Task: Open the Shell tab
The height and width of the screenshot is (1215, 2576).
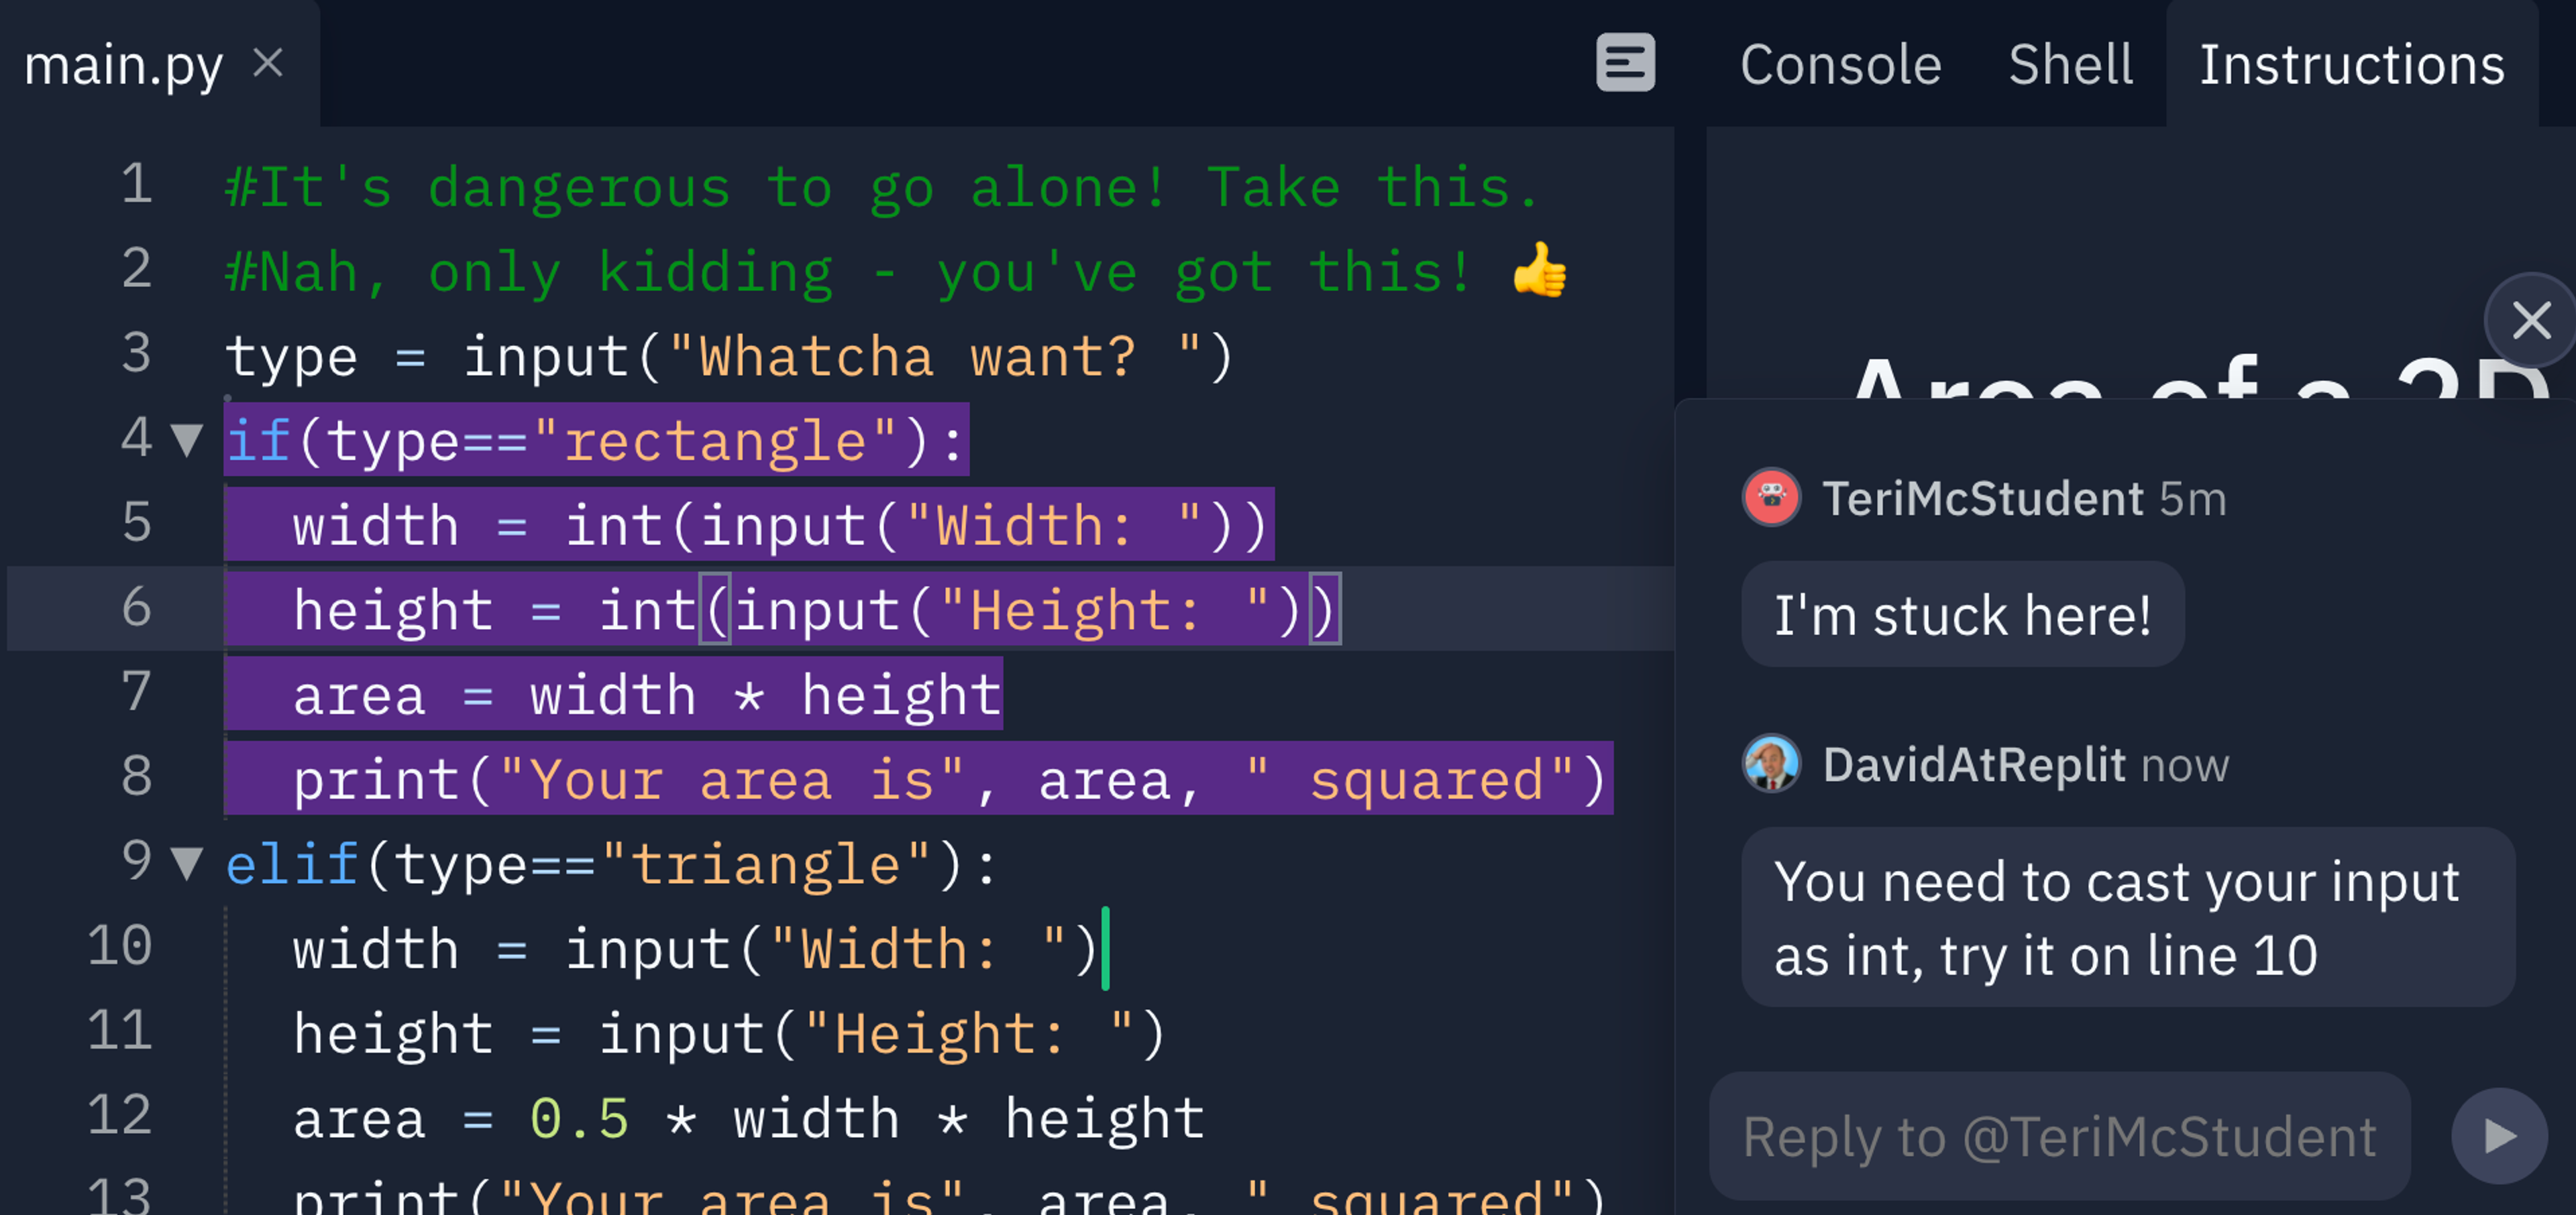Action: click(x=2070, y=65)
